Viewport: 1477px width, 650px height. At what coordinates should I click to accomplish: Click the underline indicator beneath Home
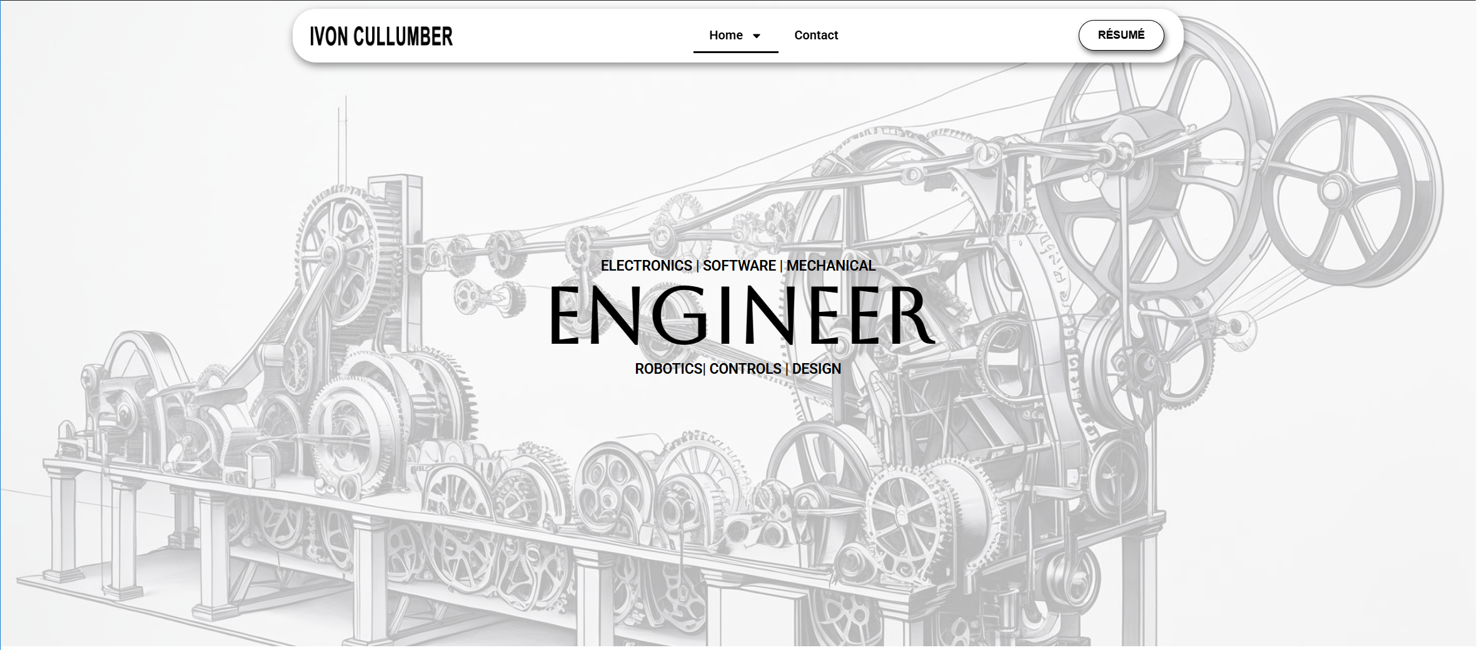click(x=735, y=52)
